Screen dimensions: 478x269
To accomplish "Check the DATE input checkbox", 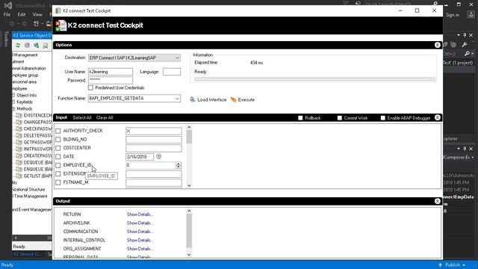I will 58,156.
